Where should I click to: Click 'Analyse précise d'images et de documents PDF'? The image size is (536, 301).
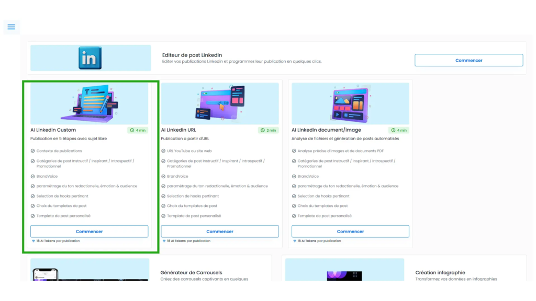pyautogui.click(x=340, y=151)
